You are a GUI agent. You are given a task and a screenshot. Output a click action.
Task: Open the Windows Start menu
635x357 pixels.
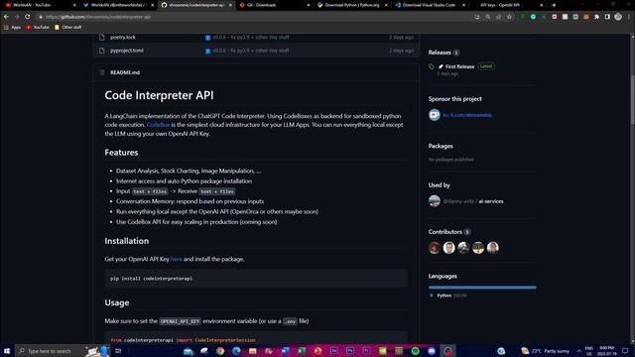point(7,351)
